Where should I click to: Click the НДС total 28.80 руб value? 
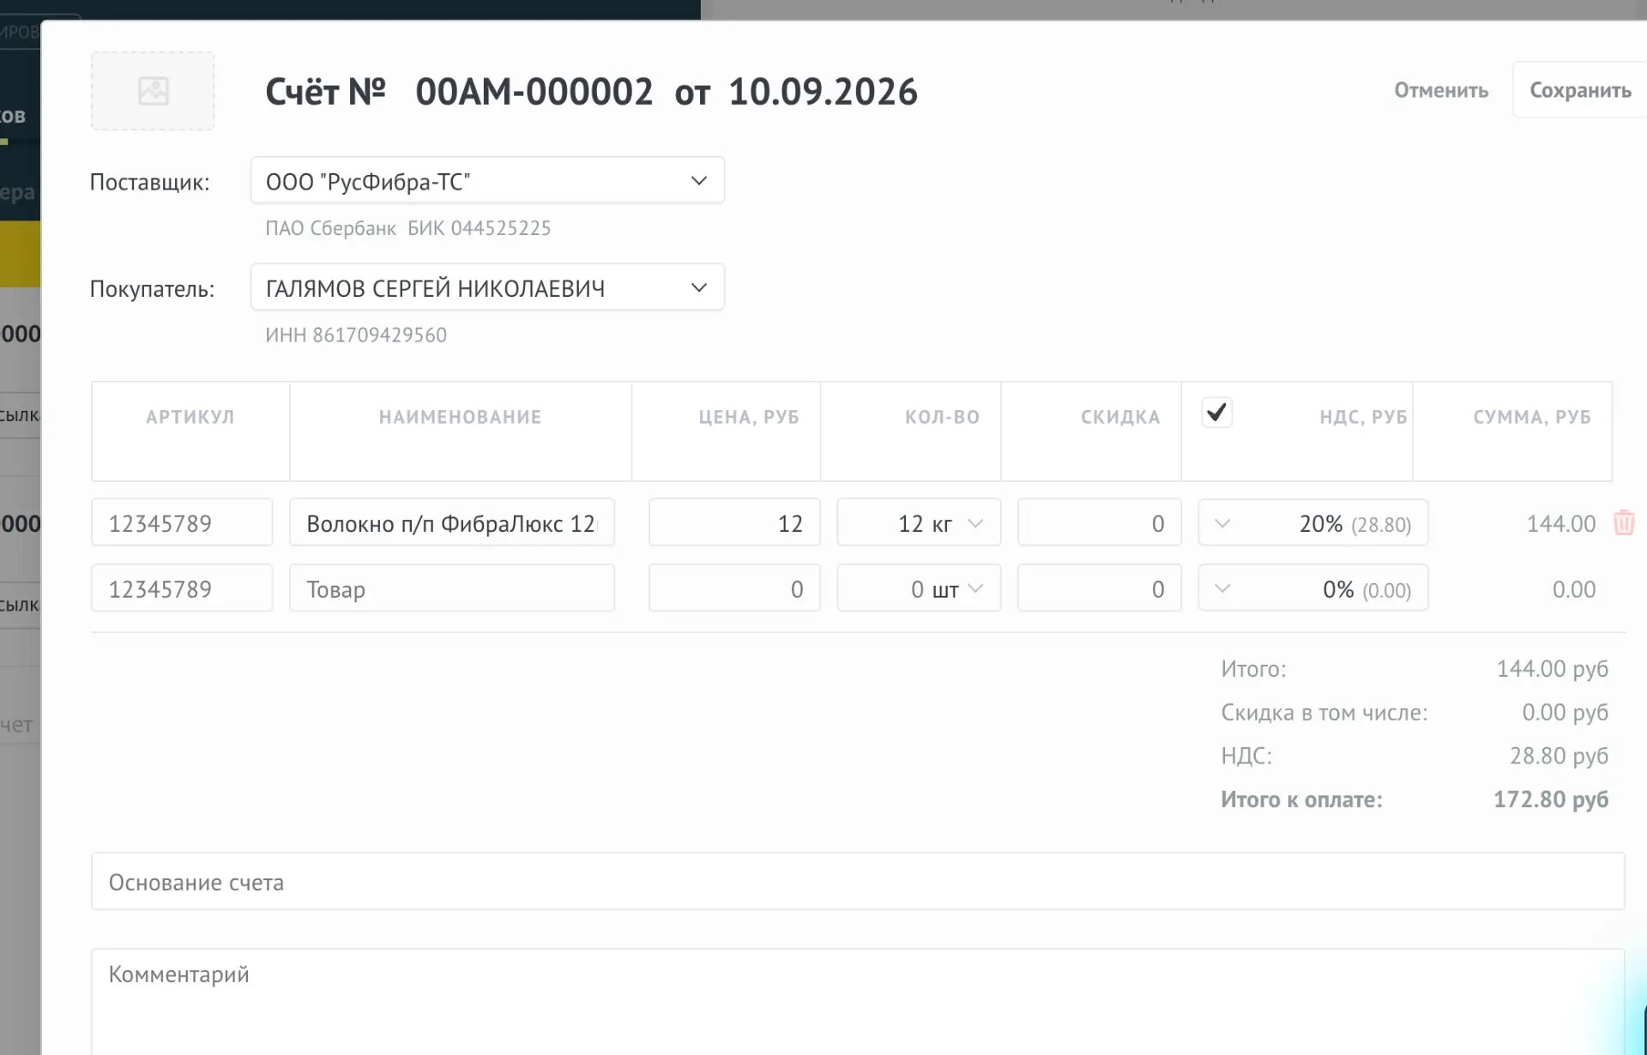[1559, 755]
